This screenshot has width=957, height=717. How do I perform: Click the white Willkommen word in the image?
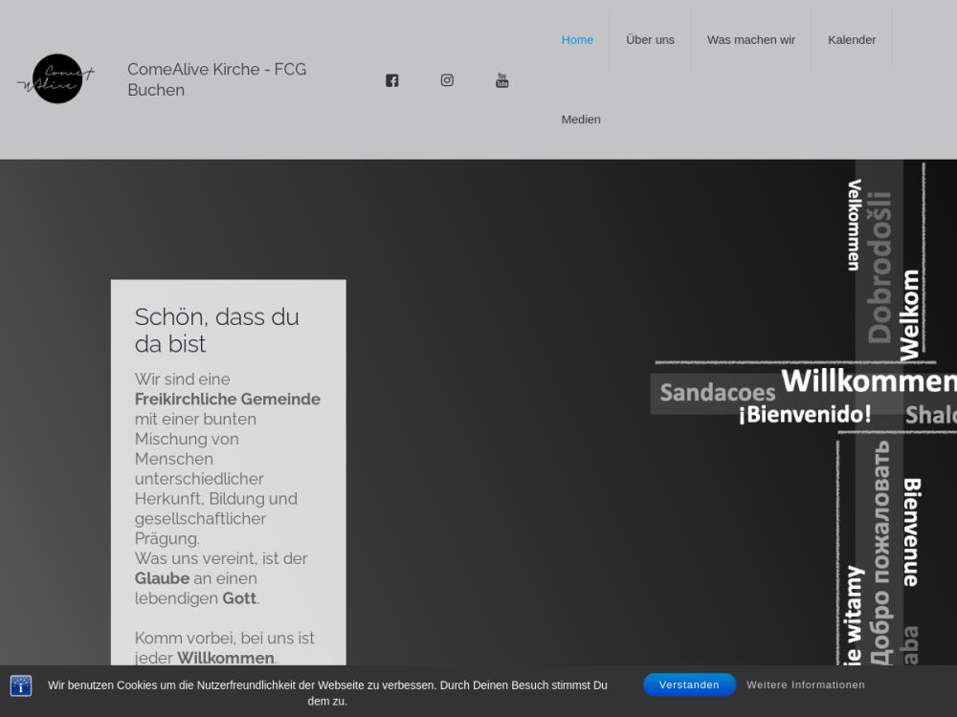tap(867, 380)
